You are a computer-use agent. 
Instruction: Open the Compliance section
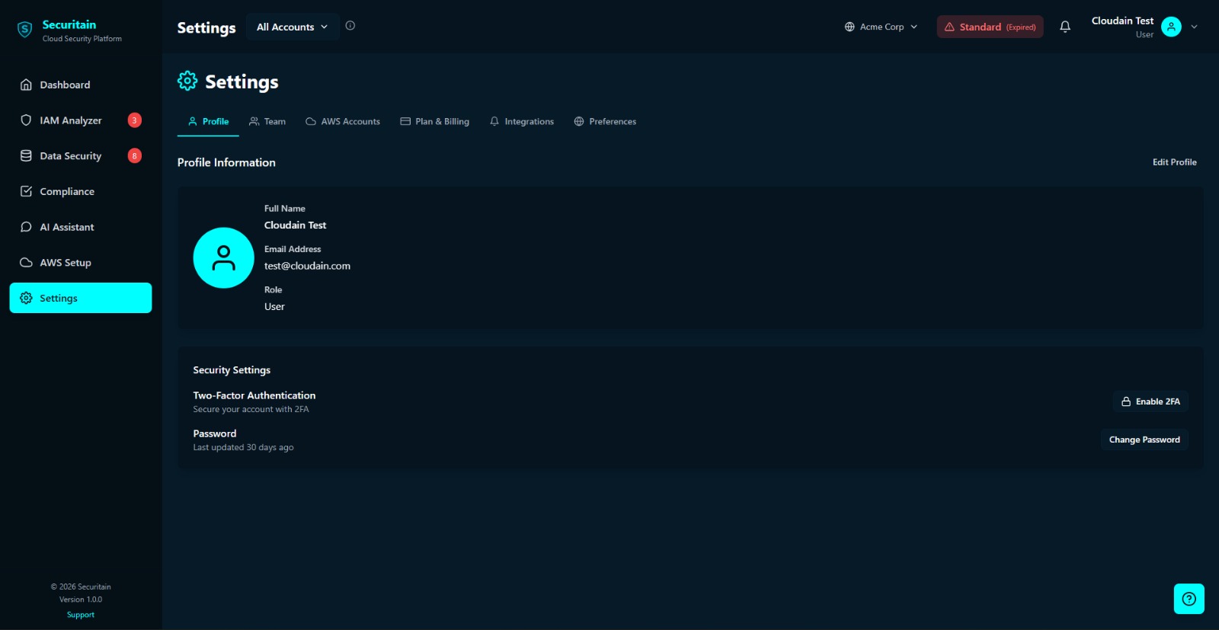(x=67, y=192)
